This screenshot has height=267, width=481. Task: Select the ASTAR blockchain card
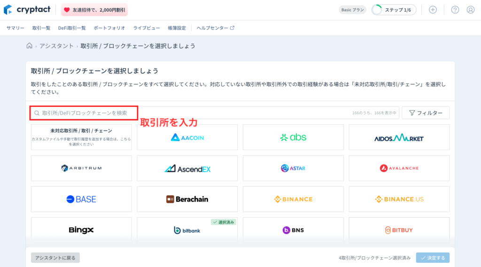(293, 168)
